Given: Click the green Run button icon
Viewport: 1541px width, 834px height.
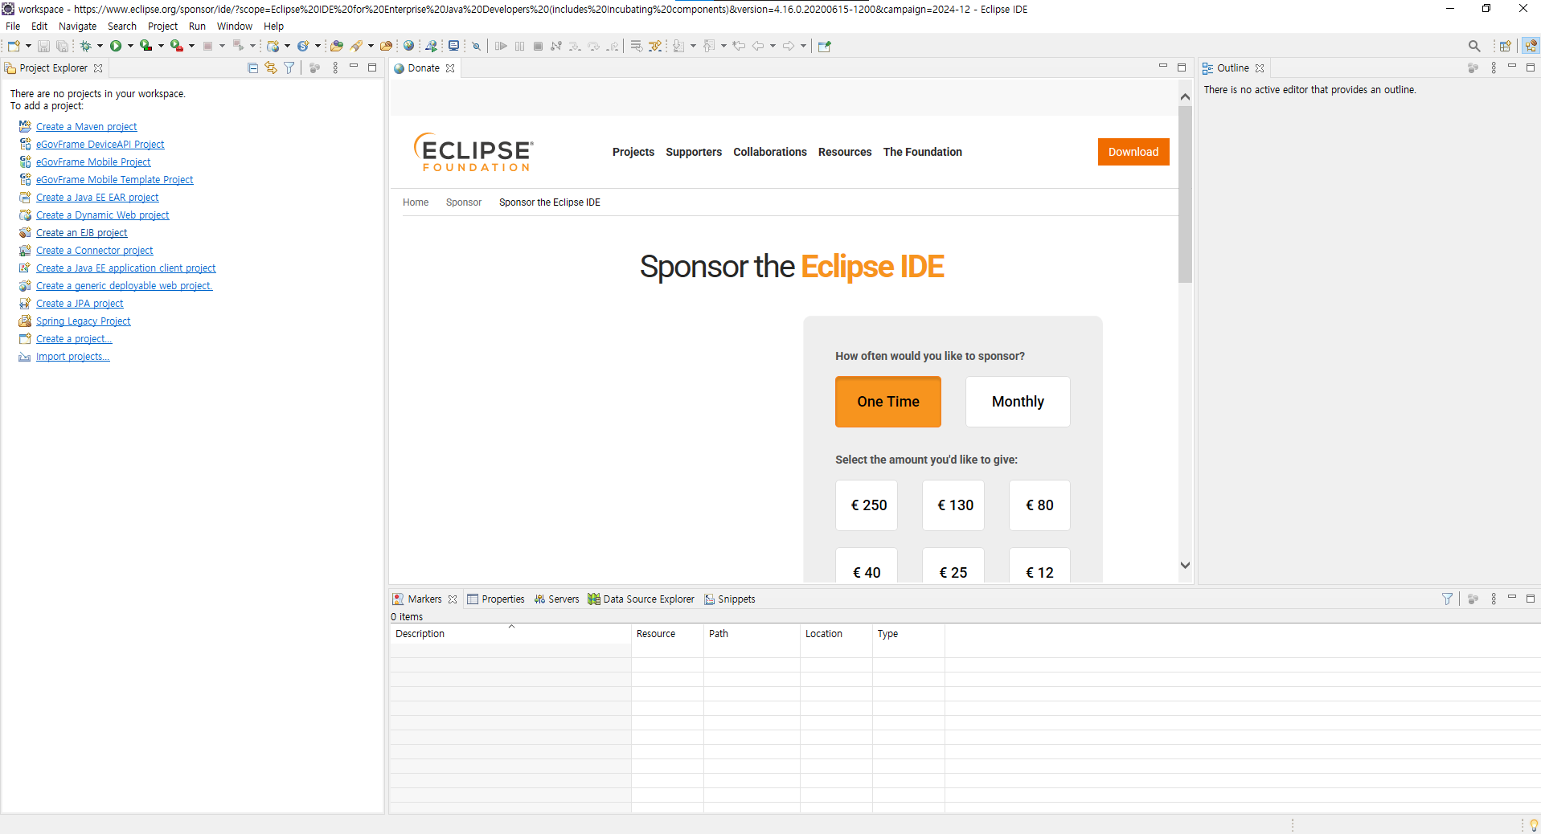Looking at the screenshot, I should click(116, 46).
